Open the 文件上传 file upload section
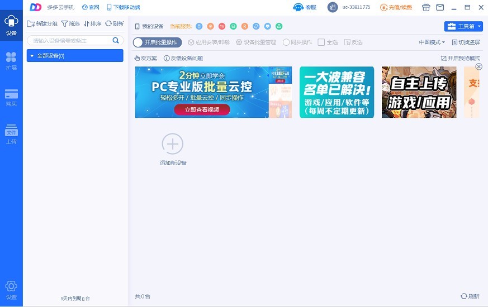Screen dimensions: 488x307 click(11, 134)
